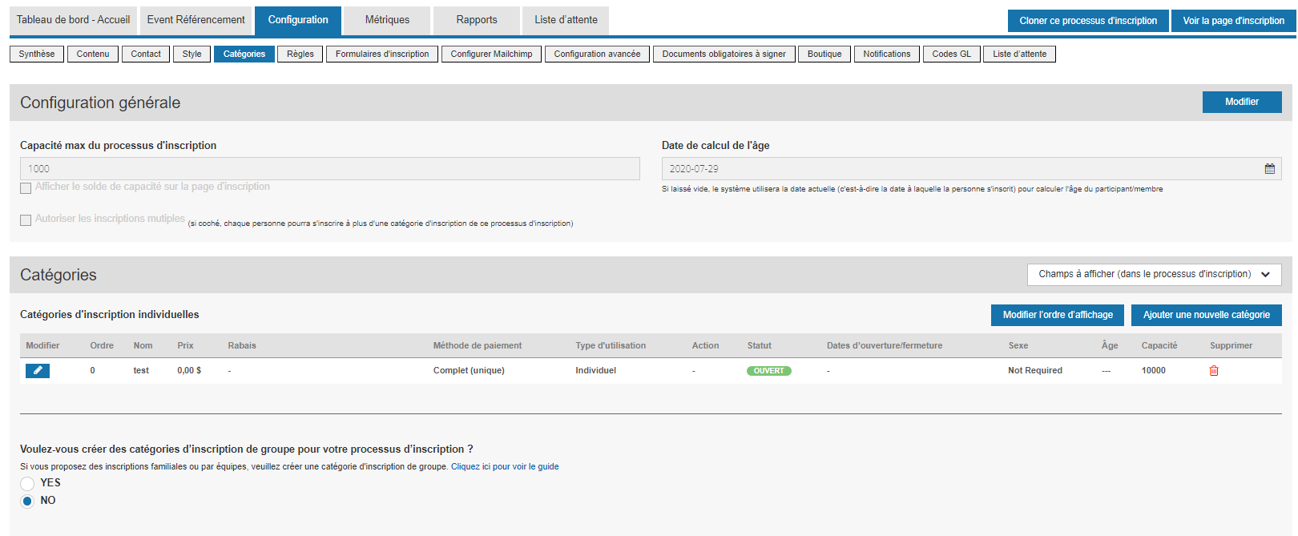Open the Rapports tab
Screen dimensions: 1298x536
click(x=476, y=20)
